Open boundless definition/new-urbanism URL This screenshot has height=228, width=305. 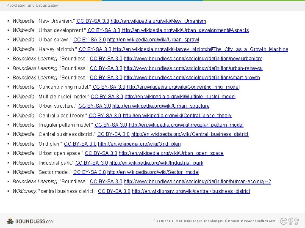tap(193, 59)
